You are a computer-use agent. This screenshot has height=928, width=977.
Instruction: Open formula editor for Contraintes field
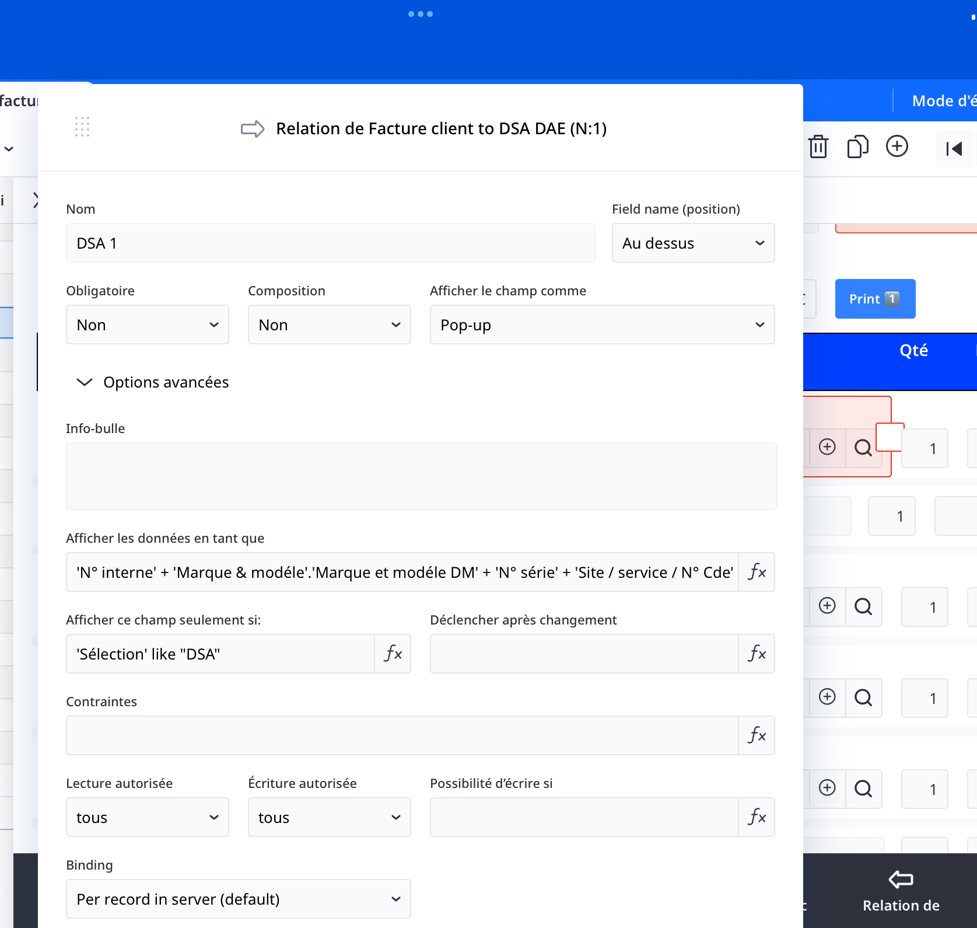click(757, 735)
